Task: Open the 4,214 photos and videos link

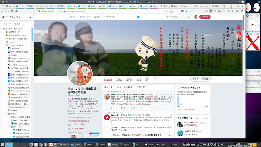Action: 77,129
